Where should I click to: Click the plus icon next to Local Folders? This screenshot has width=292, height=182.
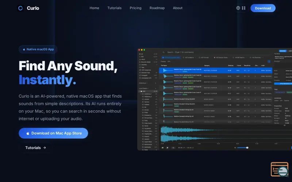(155, 88)
